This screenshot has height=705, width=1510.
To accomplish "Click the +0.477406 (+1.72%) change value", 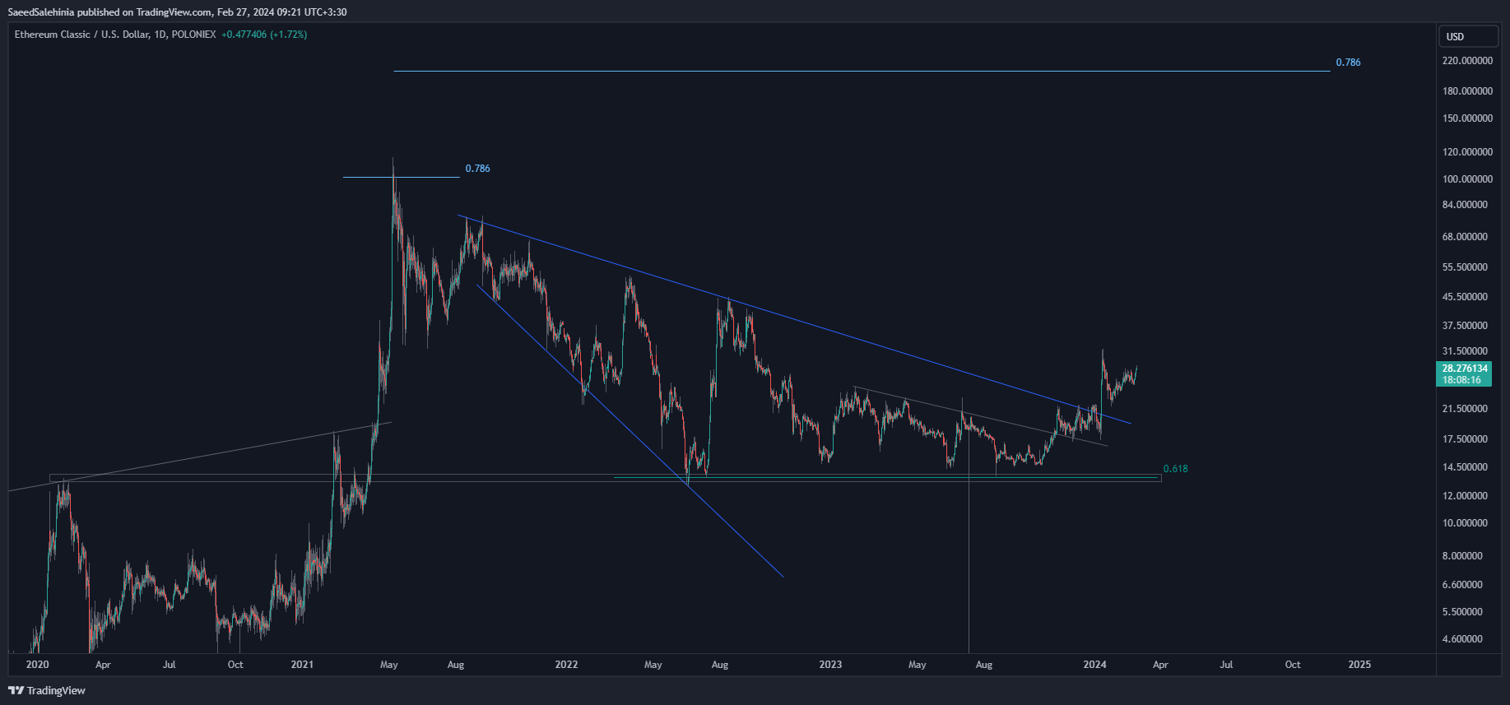I will [264, 35].
